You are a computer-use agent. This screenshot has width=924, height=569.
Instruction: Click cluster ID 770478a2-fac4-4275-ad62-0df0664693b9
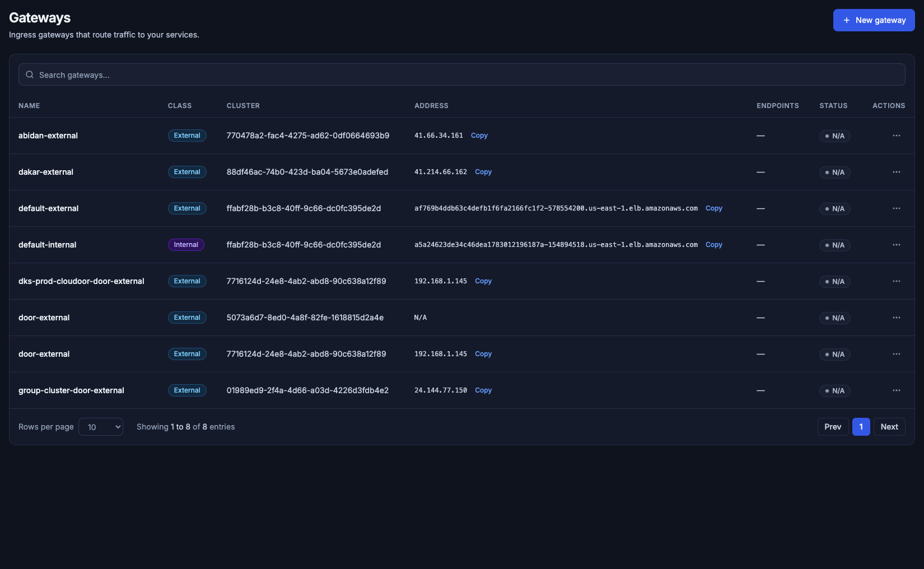coord(308,136)
